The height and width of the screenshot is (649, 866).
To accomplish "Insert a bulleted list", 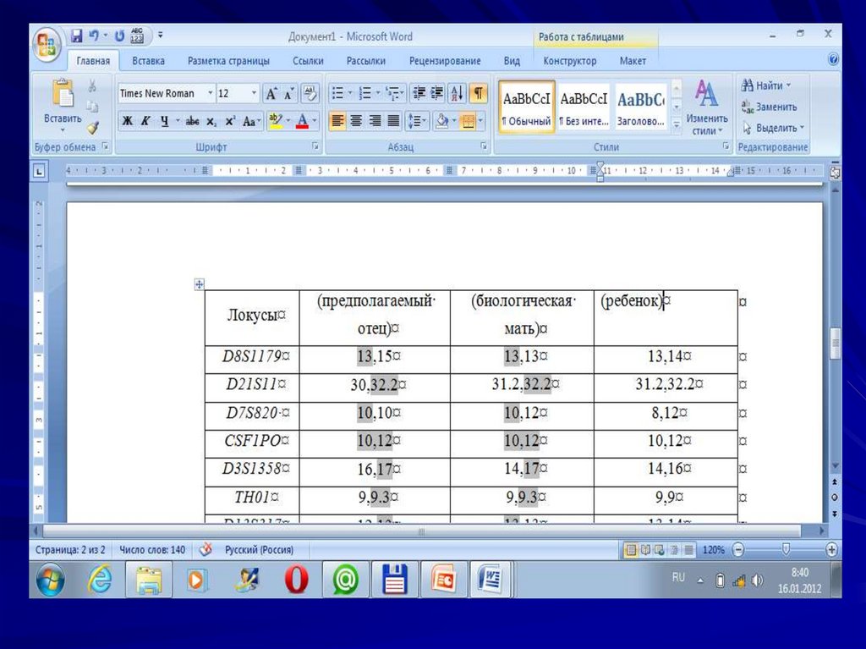I will tap(337, 93).
